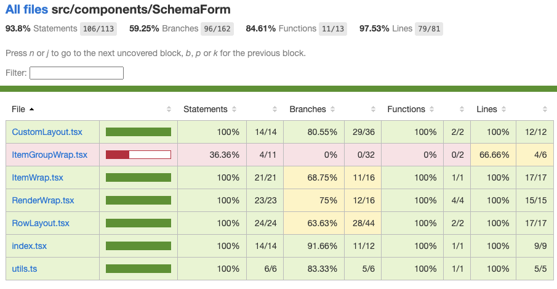Click sort icon next to Branches header
The image size is (557, 289).
pos(332,109)
